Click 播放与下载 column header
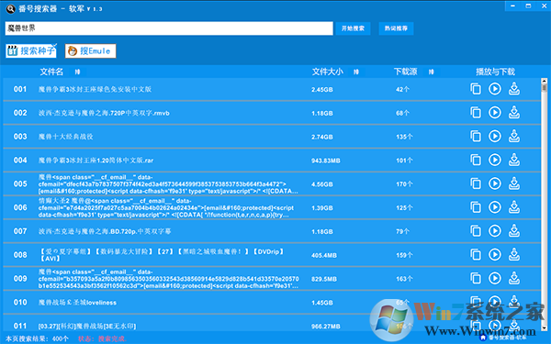 pyautogui.click(x=495, y=72)
